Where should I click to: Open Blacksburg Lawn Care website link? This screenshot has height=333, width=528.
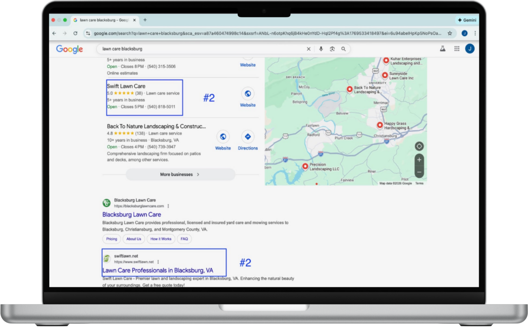[x=131, y=214]
